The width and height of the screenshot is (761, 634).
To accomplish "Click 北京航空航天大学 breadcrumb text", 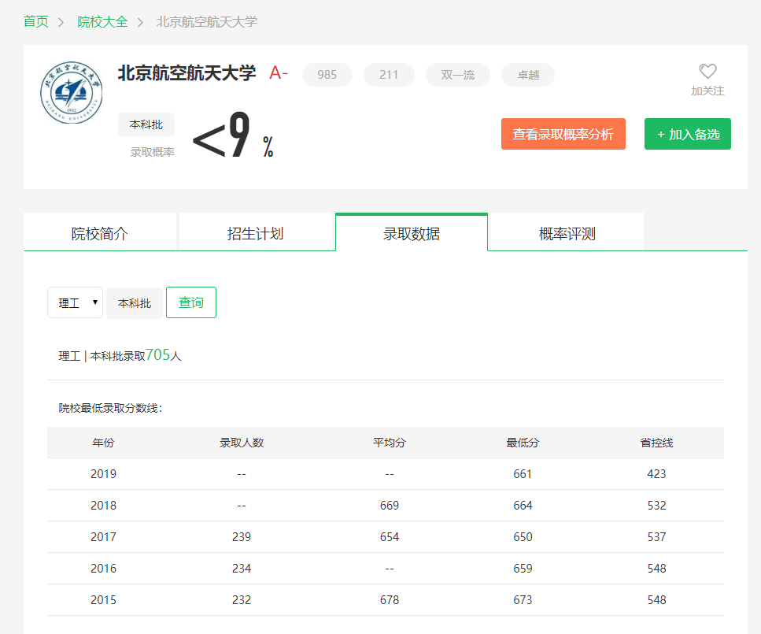I will point(207,22).
